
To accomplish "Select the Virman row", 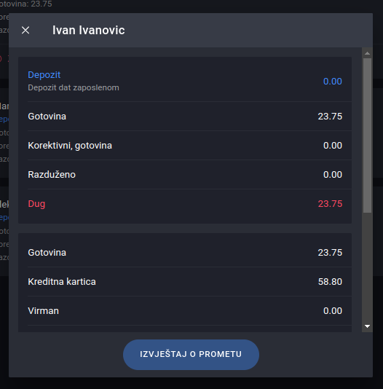I will coord(185,311).
